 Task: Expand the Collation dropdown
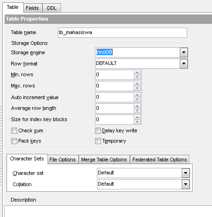point(185,184)
